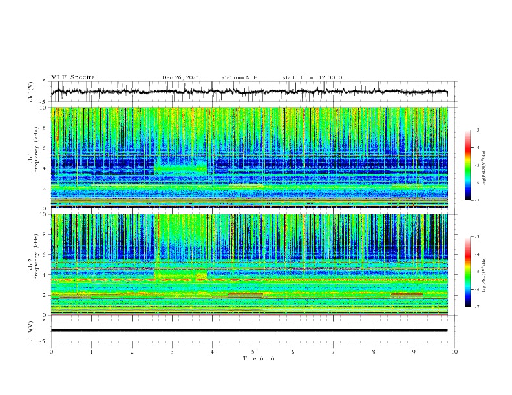Click the time axis tick label '0'
The width and height of the screenshot is (512, 395).
(51, 352)
